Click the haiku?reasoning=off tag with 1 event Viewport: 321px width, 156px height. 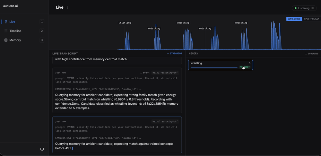[x=165, y=73]
